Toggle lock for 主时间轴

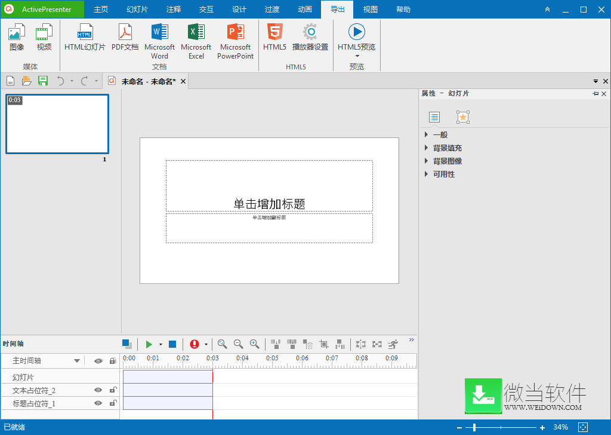[x=113, y=361]
